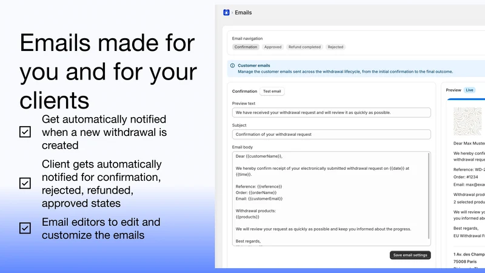Image resolution: width=485 pixels, height=273 pixels.
Task: Send a Test email
Action: [272, 92]
